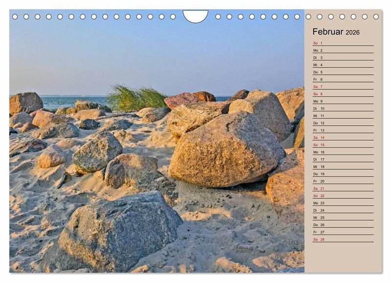Click the red Sunday 8 entry
This screenshot has width=391, height=282.
[342, 94]
